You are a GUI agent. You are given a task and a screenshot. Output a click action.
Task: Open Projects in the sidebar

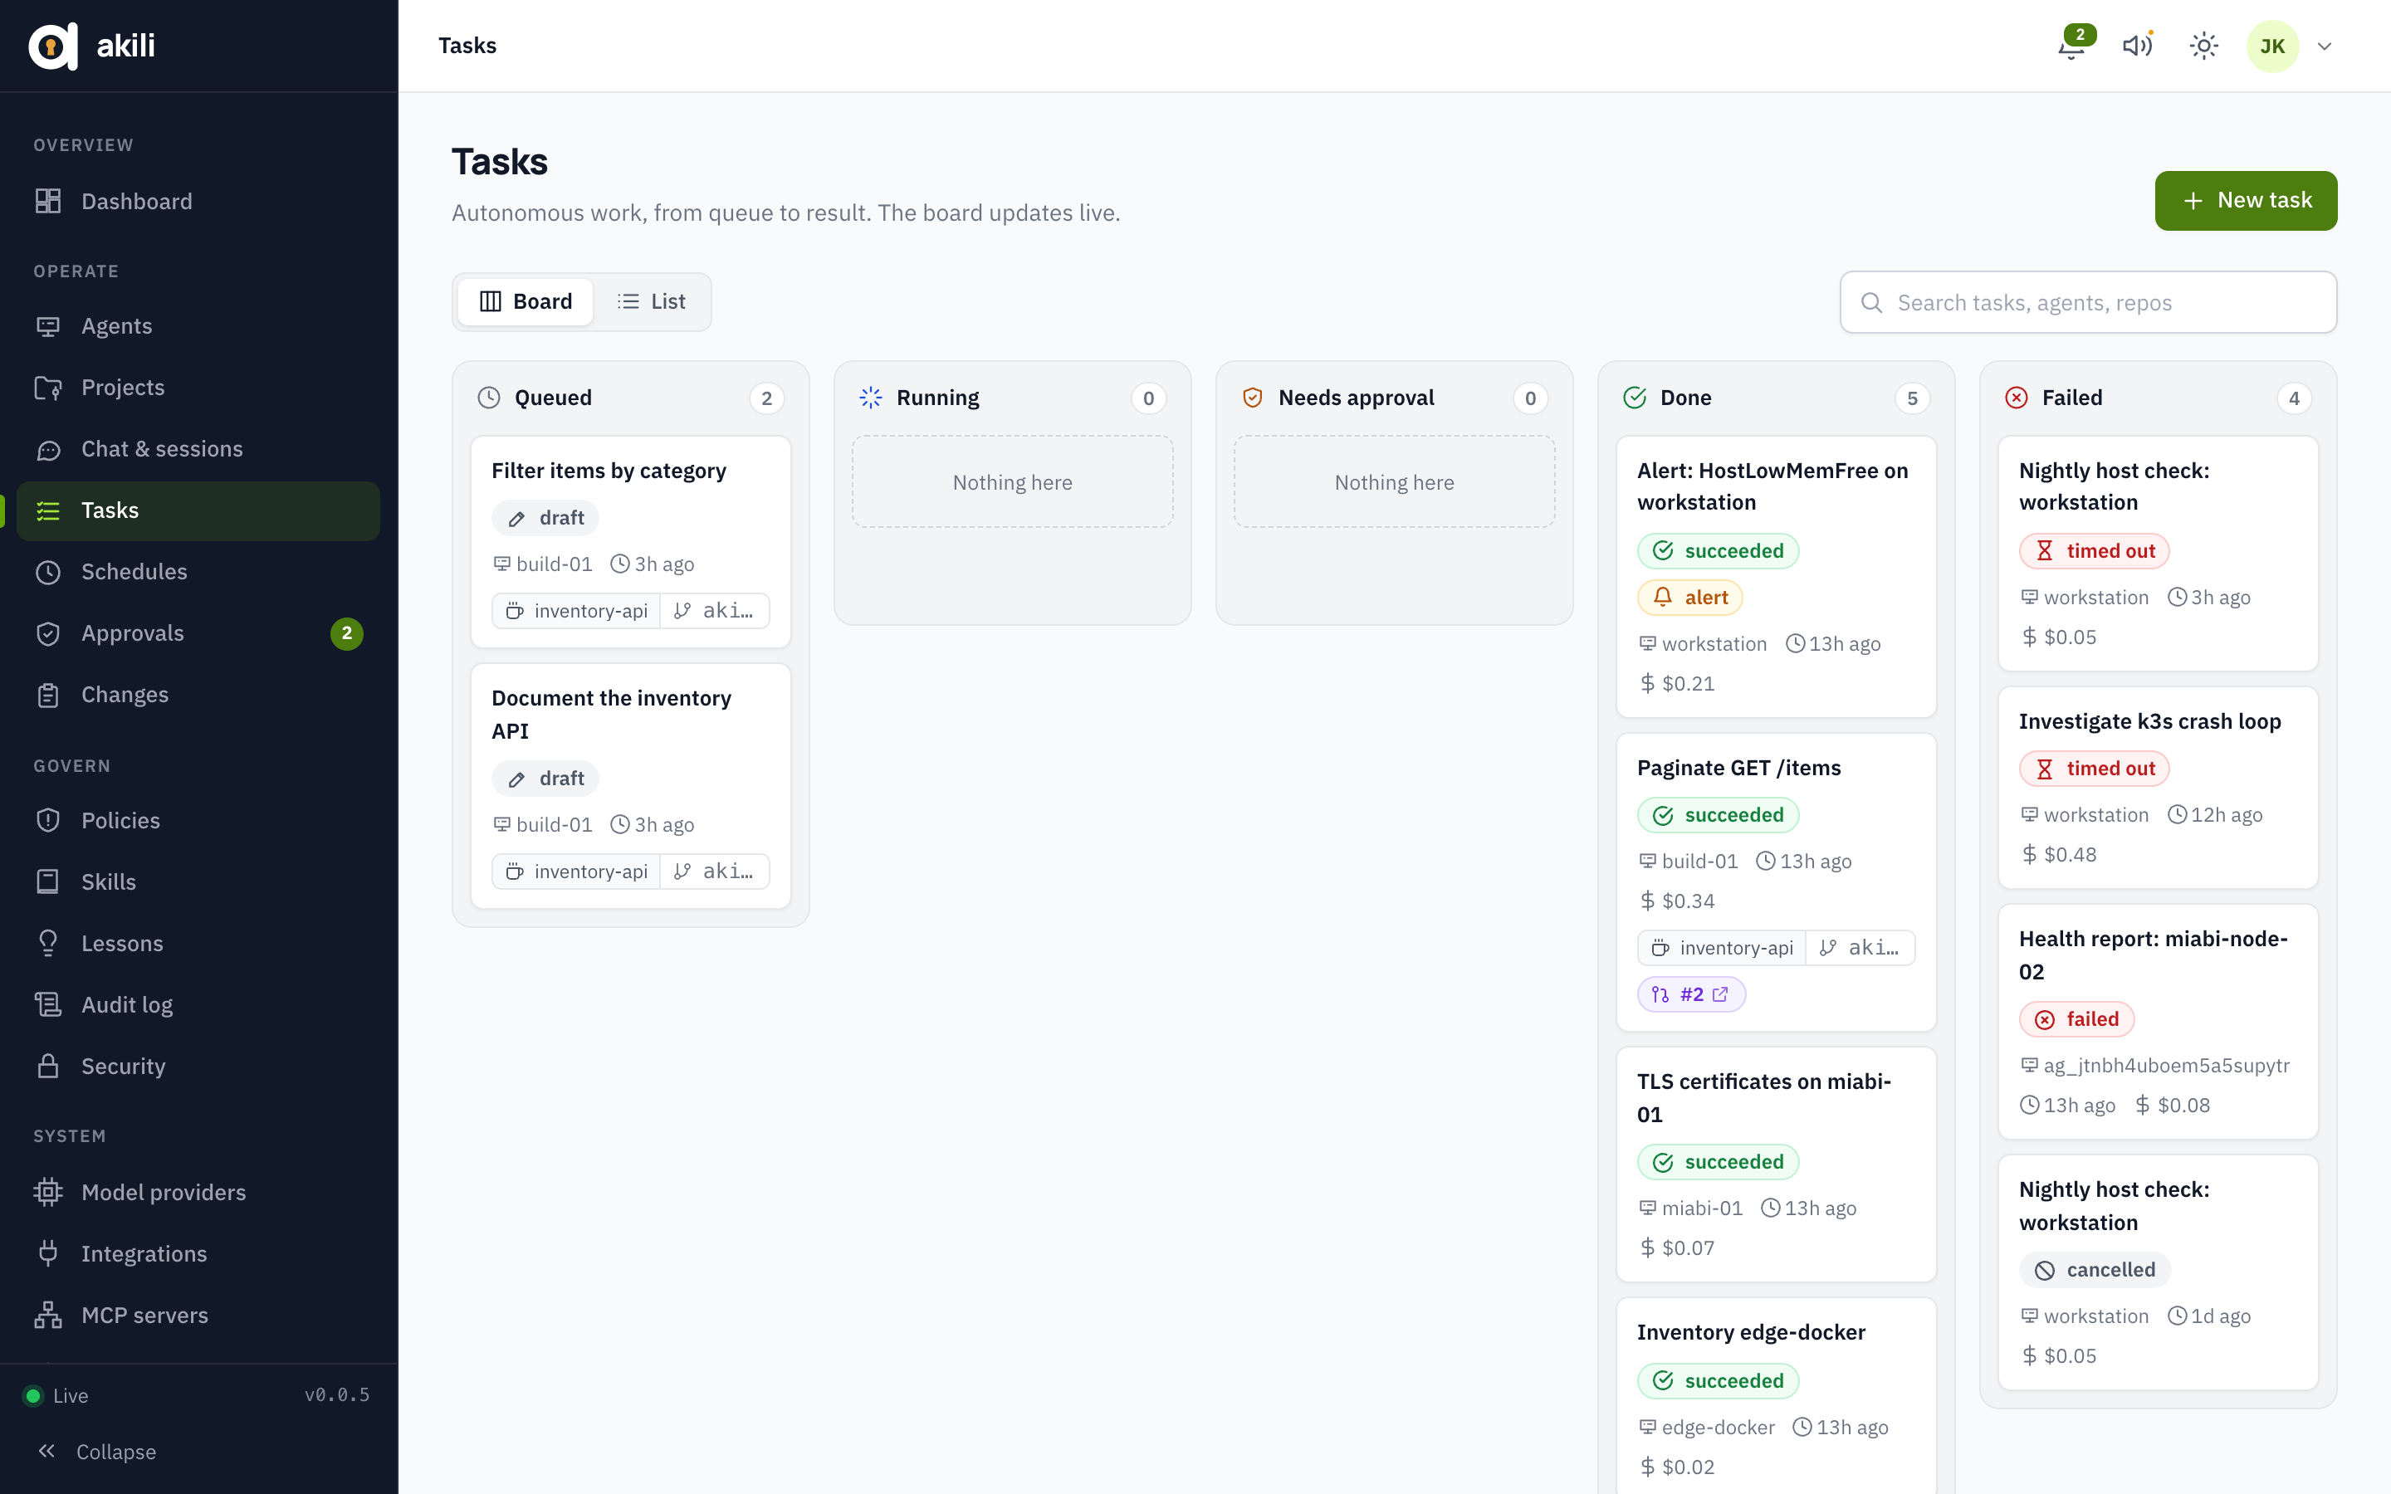click(198, 388)
